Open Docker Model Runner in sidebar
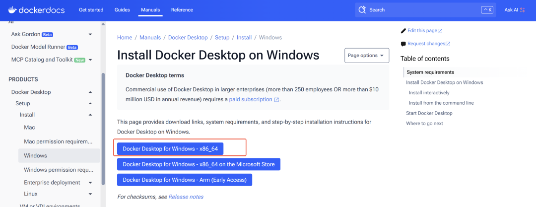The width and height of the screenshot is (536, 207). click(x=38, y=47)
